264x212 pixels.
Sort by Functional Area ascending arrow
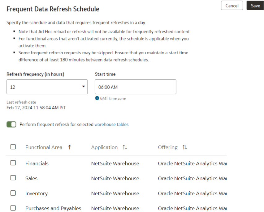click(x=70, y=147)
